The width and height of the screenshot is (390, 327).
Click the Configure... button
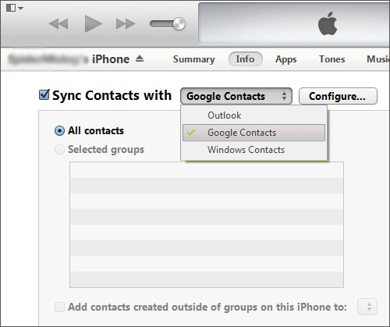(x=338, y=96)
